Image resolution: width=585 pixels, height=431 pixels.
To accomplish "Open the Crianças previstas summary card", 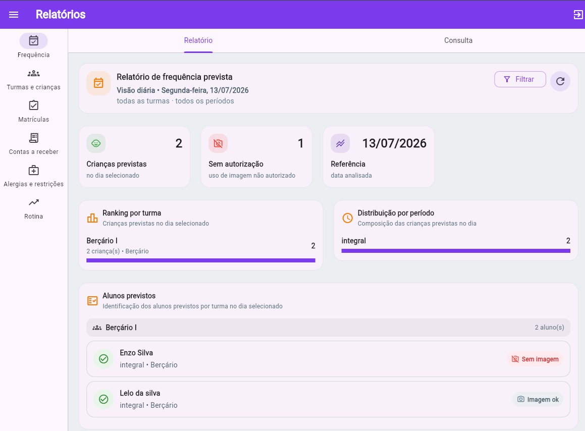I will (134, 157).
